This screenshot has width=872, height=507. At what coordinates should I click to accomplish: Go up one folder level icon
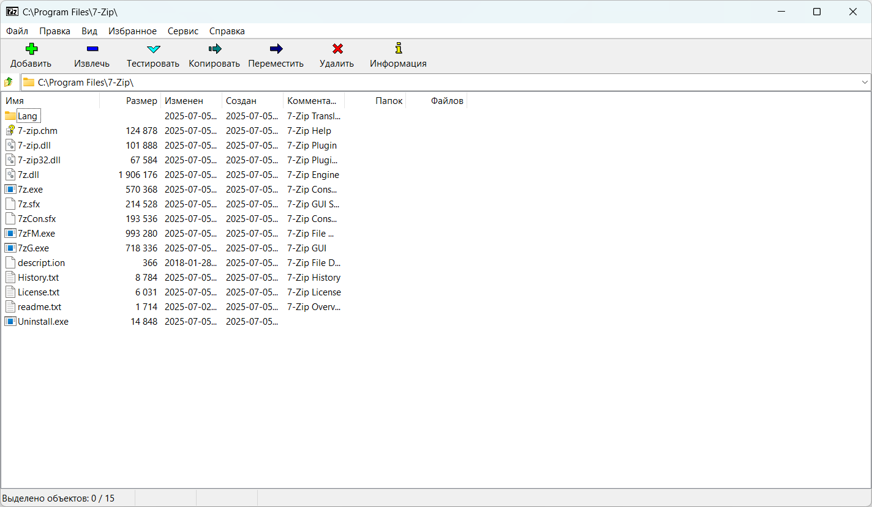pyautogui.click(x=9, y=82)
